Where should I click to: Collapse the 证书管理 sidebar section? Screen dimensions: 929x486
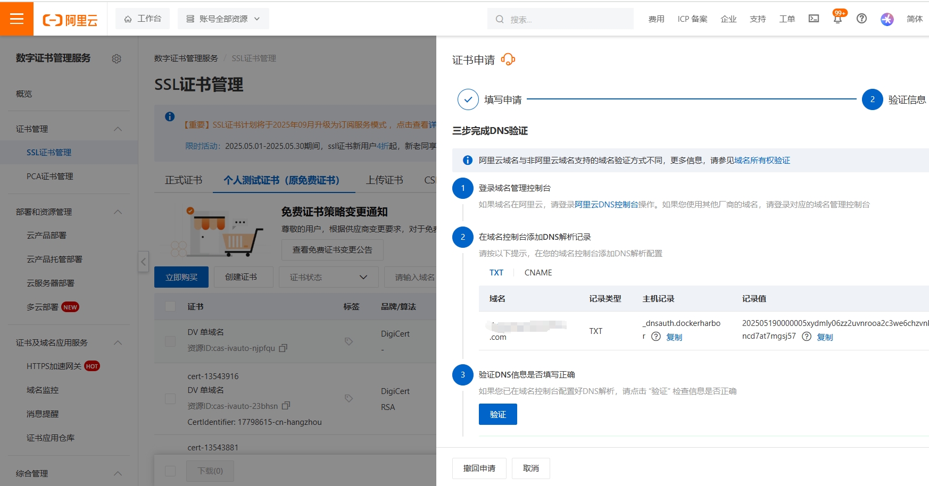pyautogui.click(x=118, y=129)
